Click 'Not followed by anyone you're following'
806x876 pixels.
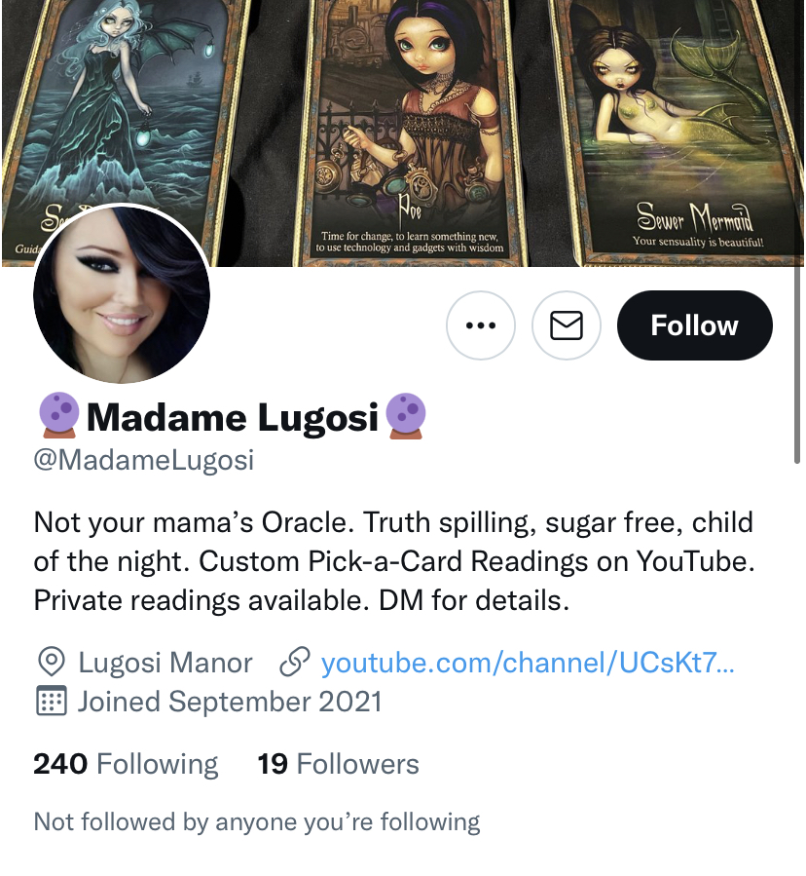(257, 822)
